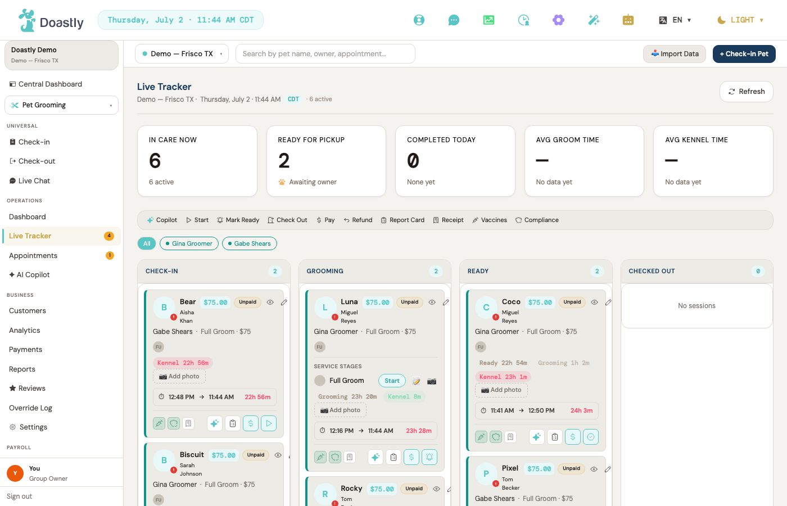Expand the Pet Grooming module dropdown
The image size is (787, 506).
[x=62, y=105]
